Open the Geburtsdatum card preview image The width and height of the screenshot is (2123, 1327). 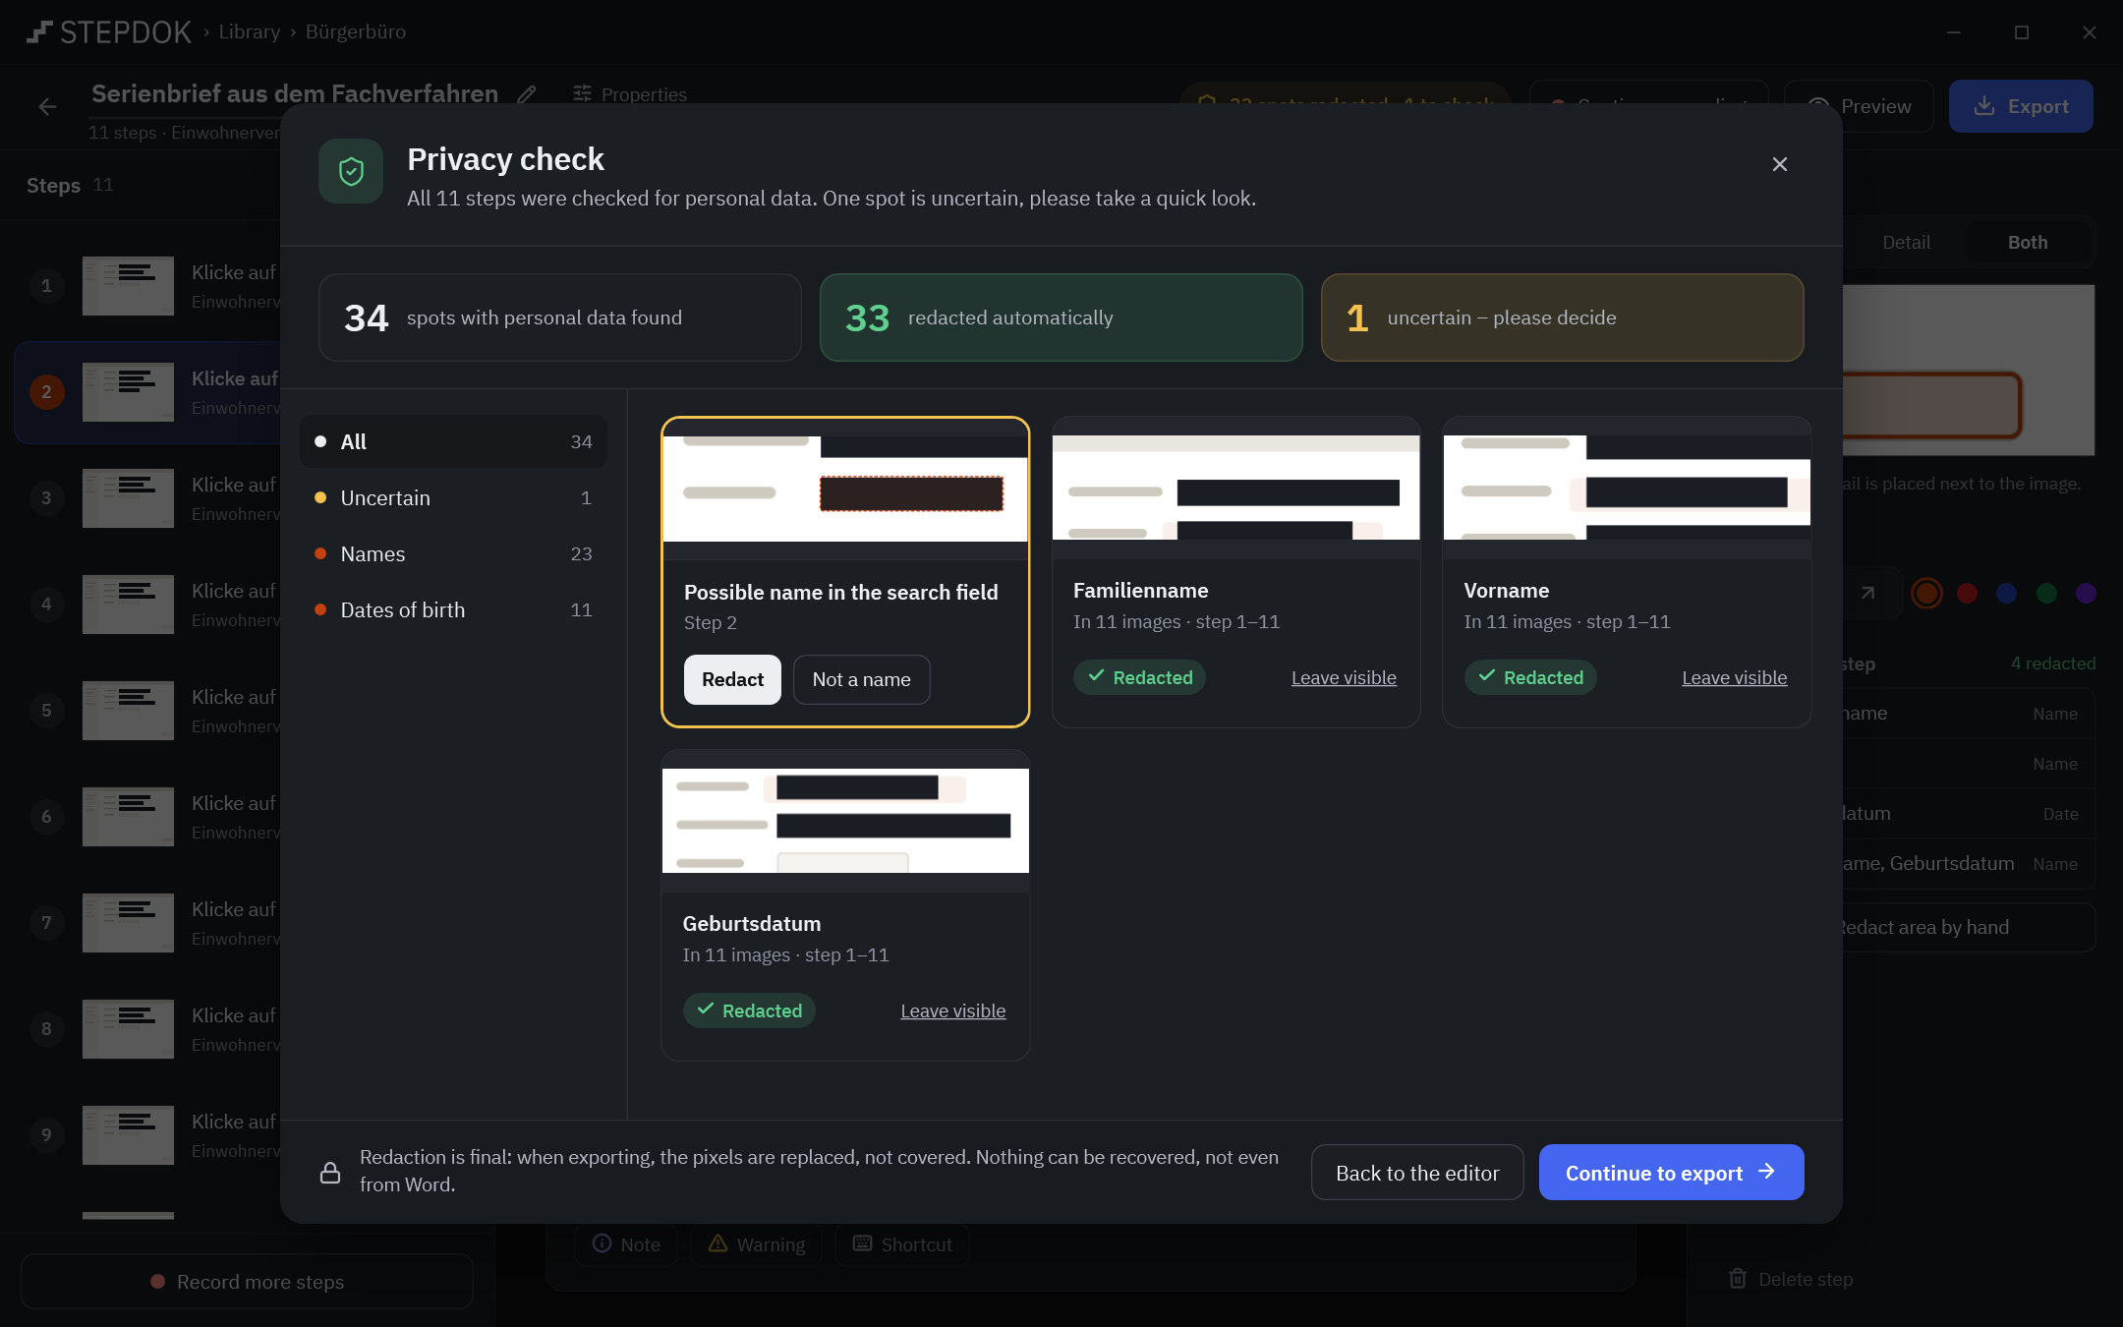845,821
